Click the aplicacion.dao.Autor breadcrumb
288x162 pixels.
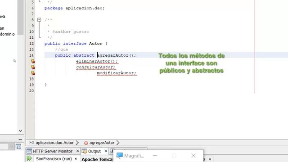[x=54, y=143]
